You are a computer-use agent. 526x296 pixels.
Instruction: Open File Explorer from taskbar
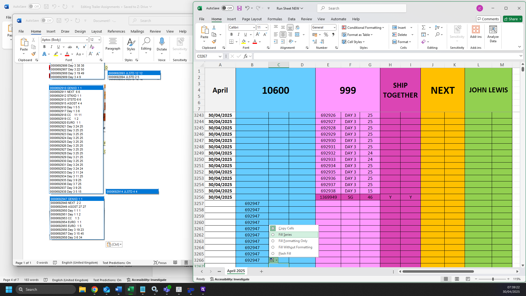tap(82, 289)
